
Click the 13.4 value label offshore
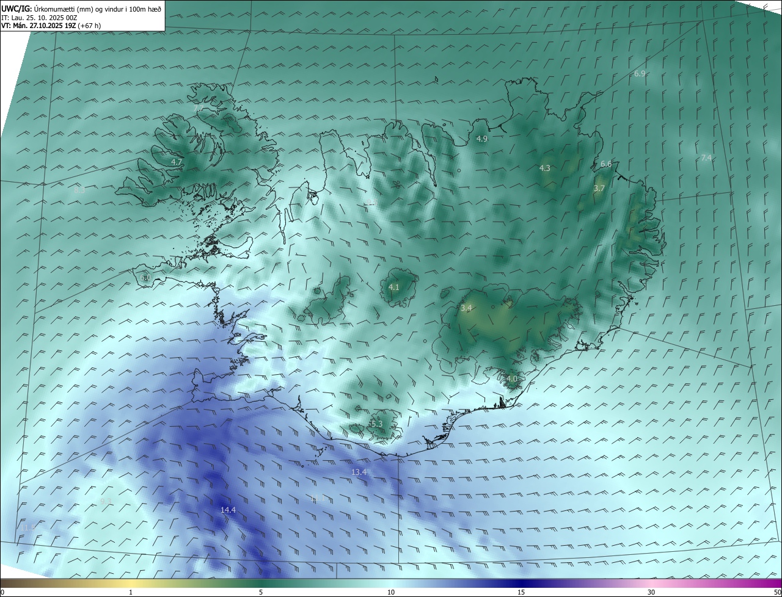[359, 472]
